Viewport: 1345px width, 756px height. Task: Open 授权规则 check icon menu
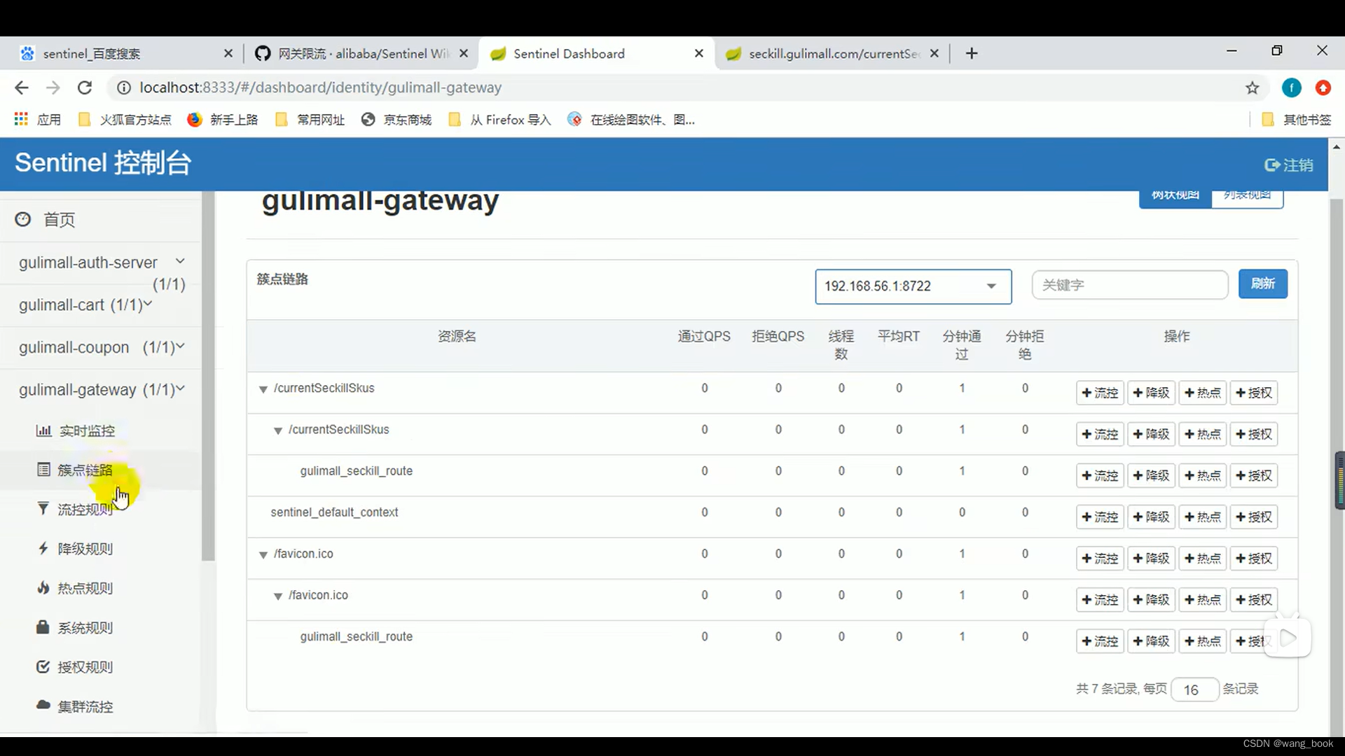[x=43, y=666]
